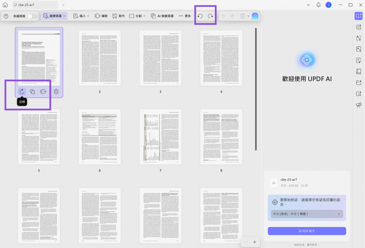Select page 6 thumbnail
The width and height of the screenshot is (365, 248).
100,137
